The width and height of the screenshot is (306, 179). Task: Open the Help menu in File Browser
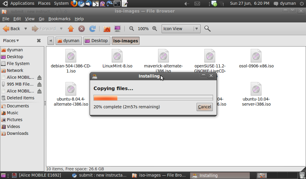[79, 19]
